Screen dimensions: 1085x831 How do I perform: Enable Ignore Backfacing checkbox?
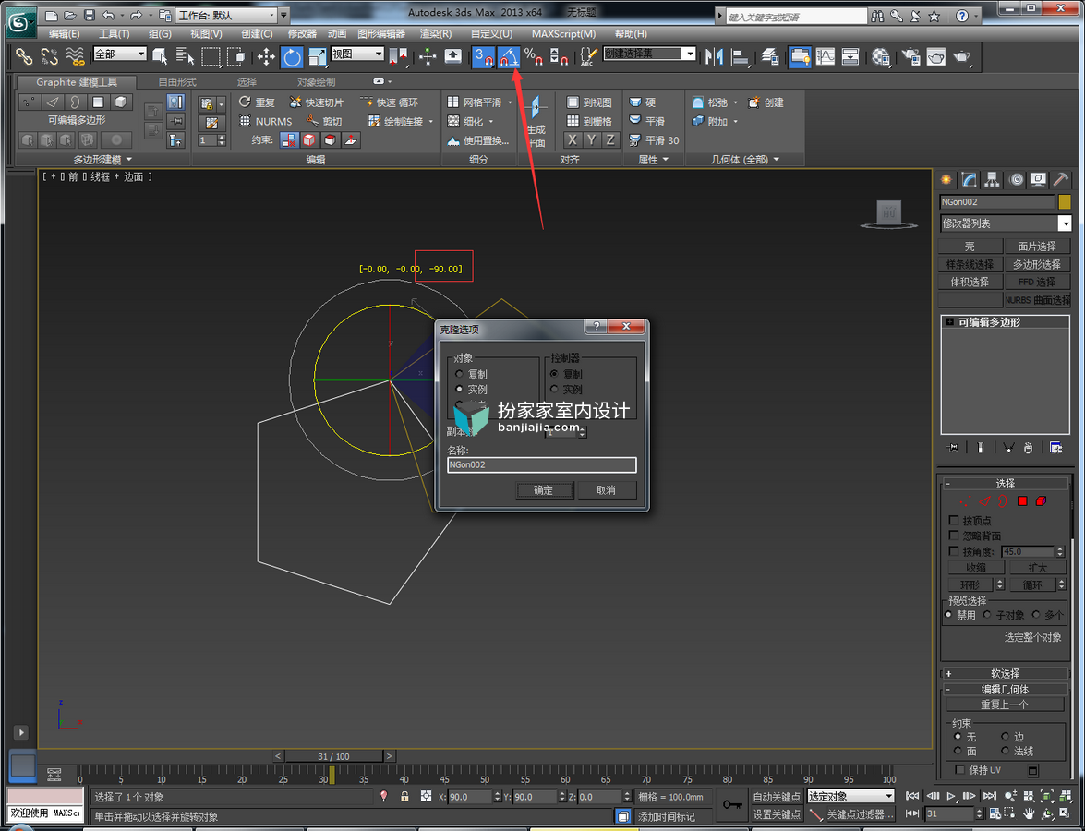(x=954, y=536)
